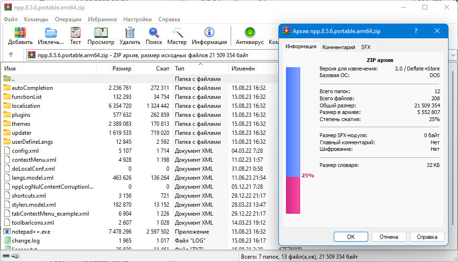Close the archive information dialog
Screen dimensions: 458x262
tap(437, 31)
